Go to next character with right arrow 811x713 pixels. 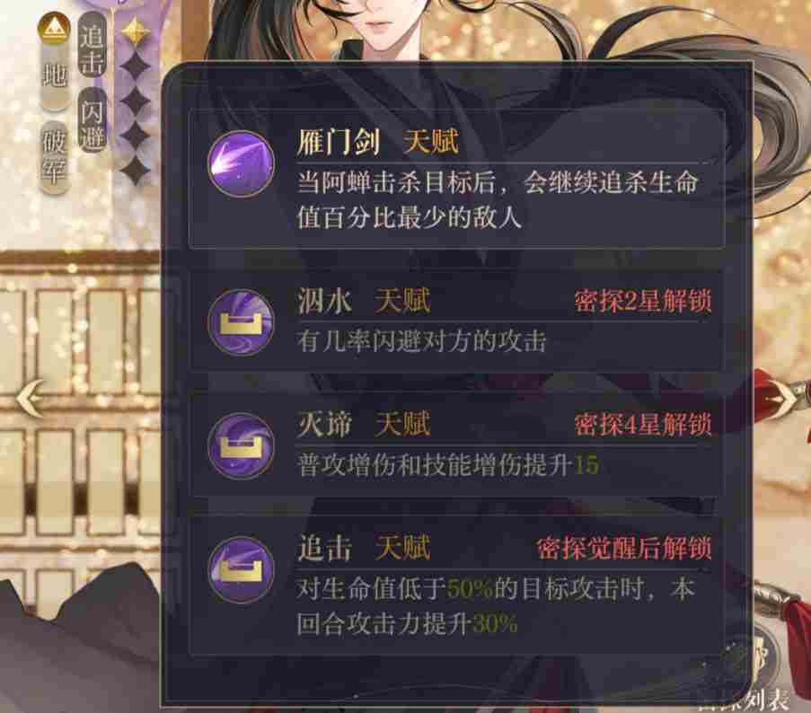point(783,399)
